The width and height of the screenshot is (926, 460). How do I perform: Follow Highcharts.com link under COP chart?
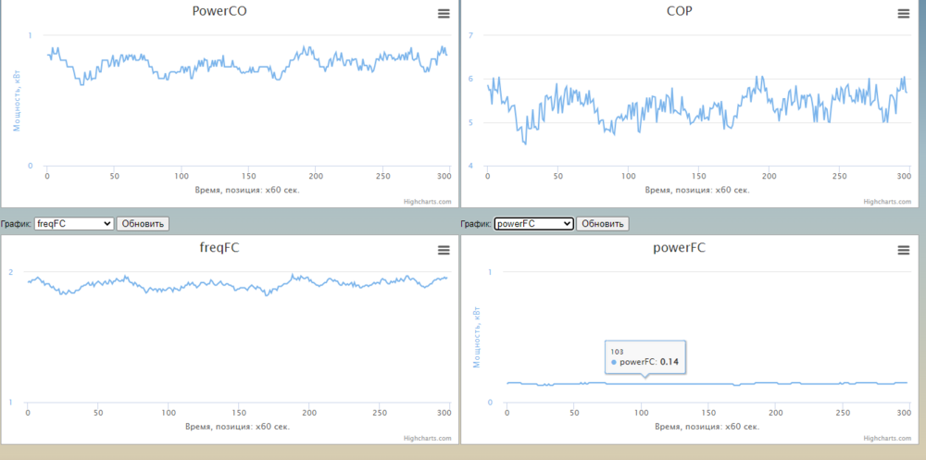pyautogui.click(x=887, y=201)
